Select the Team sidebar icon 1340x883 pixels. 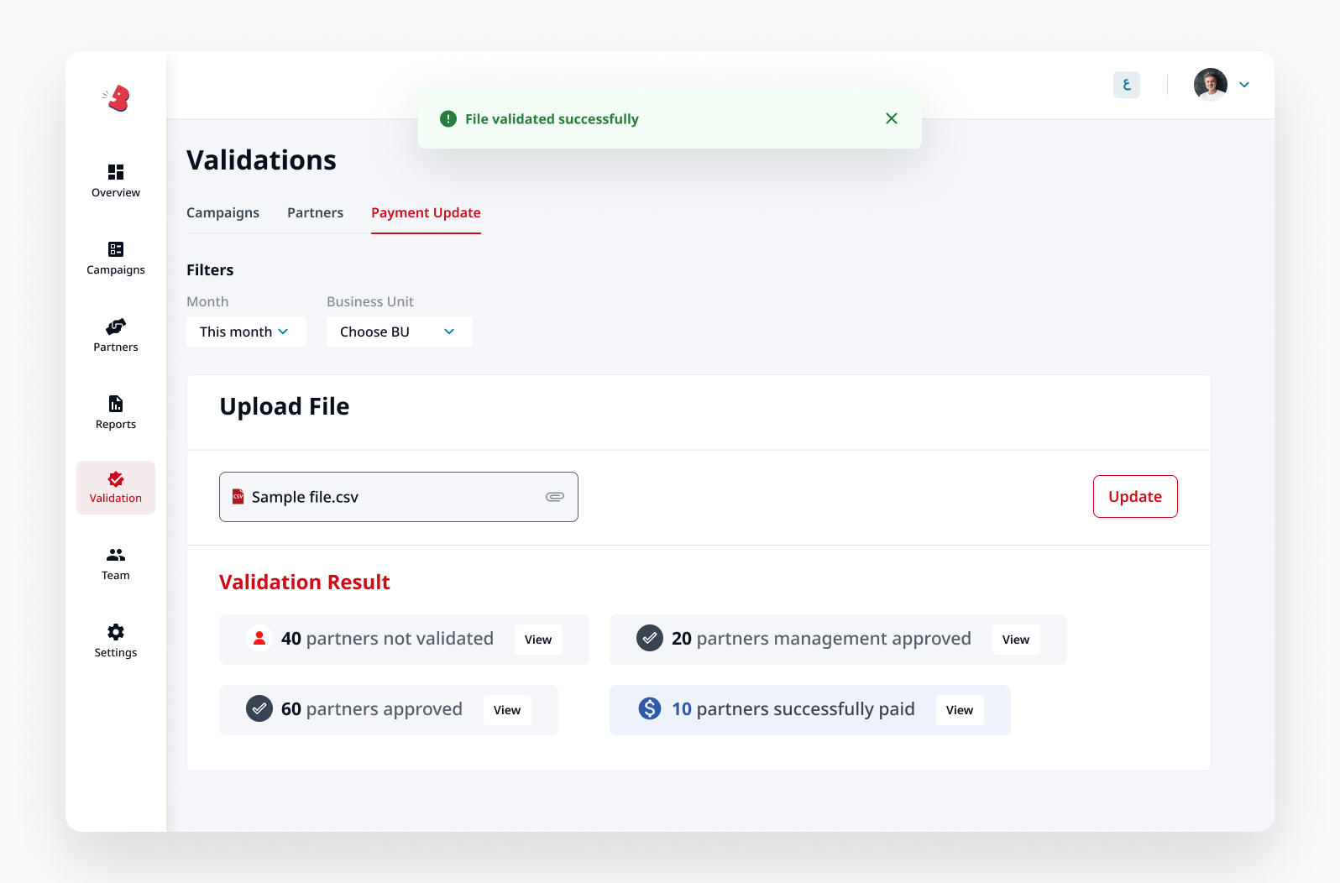[116, 555]
